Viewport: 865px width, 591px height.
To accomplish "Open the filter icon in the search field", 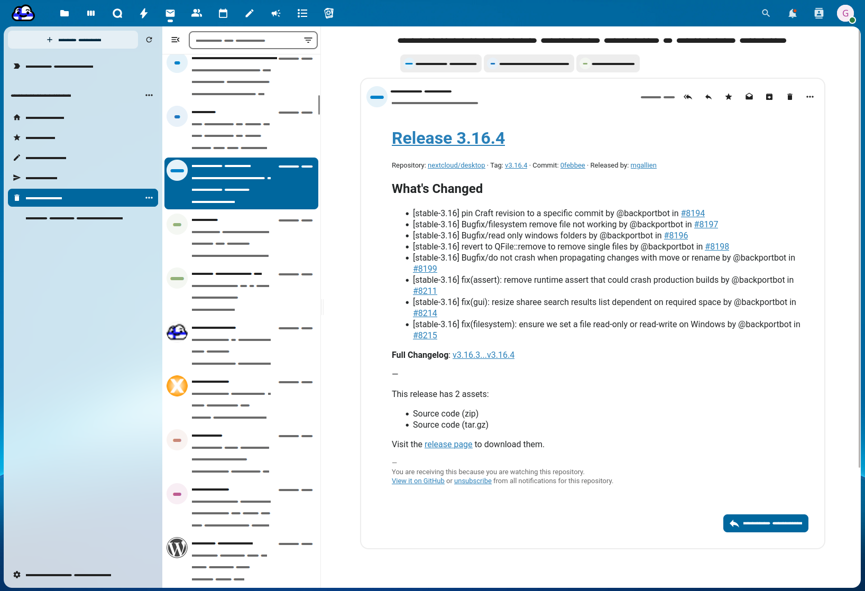I will [x=308, y=40].
